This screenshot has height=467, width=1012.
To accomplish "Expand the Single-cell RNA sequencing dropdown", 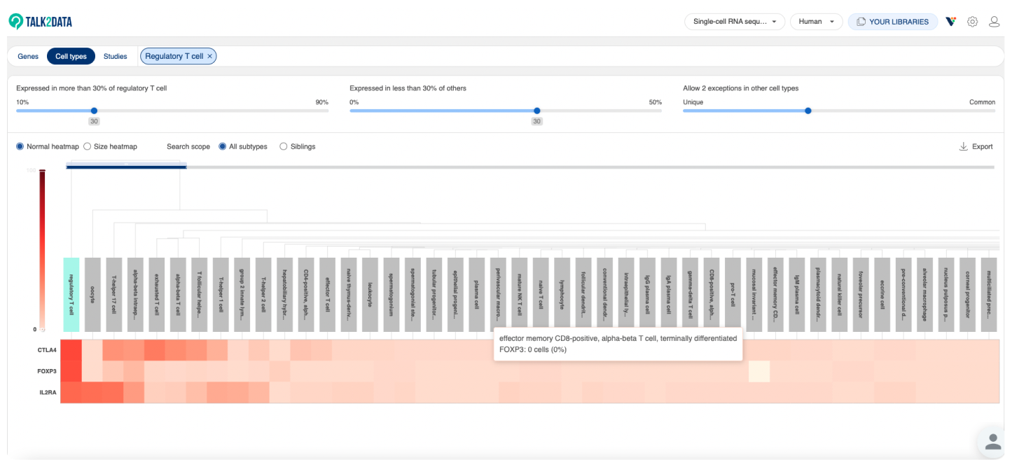I will pyautogui.click(x=735, y=22).
